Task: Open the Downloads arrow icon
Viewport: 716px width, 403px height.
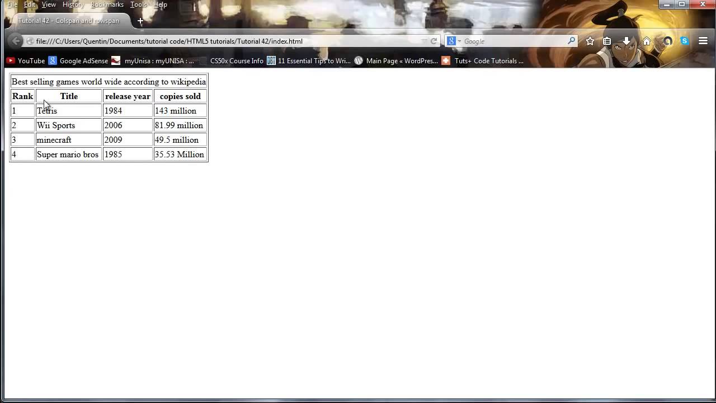Action: pyautogui.click(x=626, y=41)
